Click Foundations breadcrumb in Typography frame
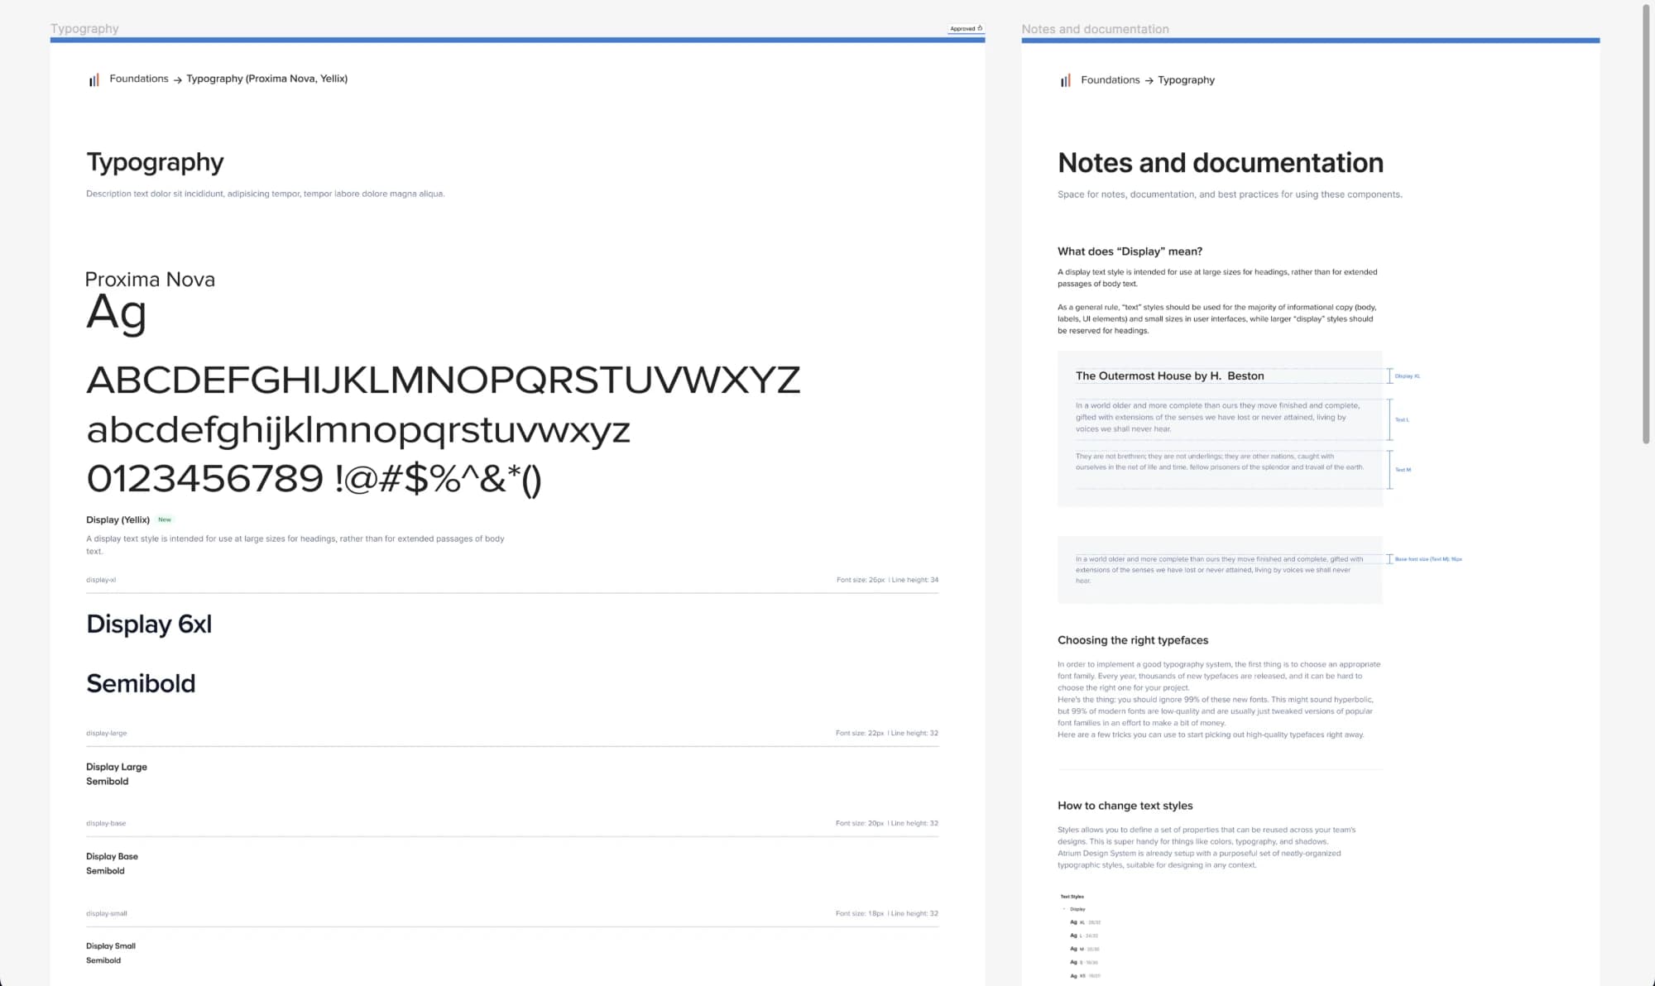Viewport: 1655px width, 986px height. (x=139, y=79)
